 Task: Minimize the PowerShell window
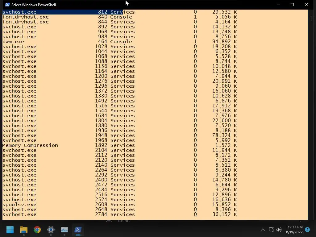(278, 5)
